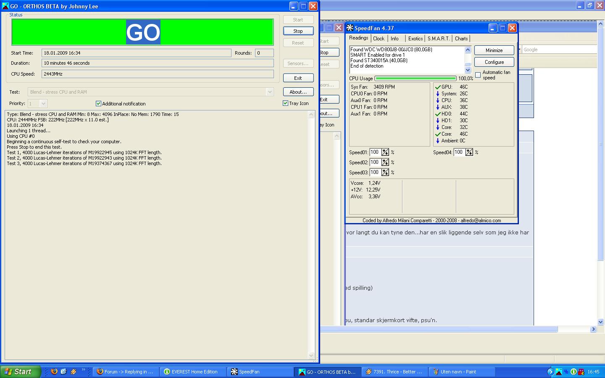Click the ORTHOS title bar app icon

(5, 6)
